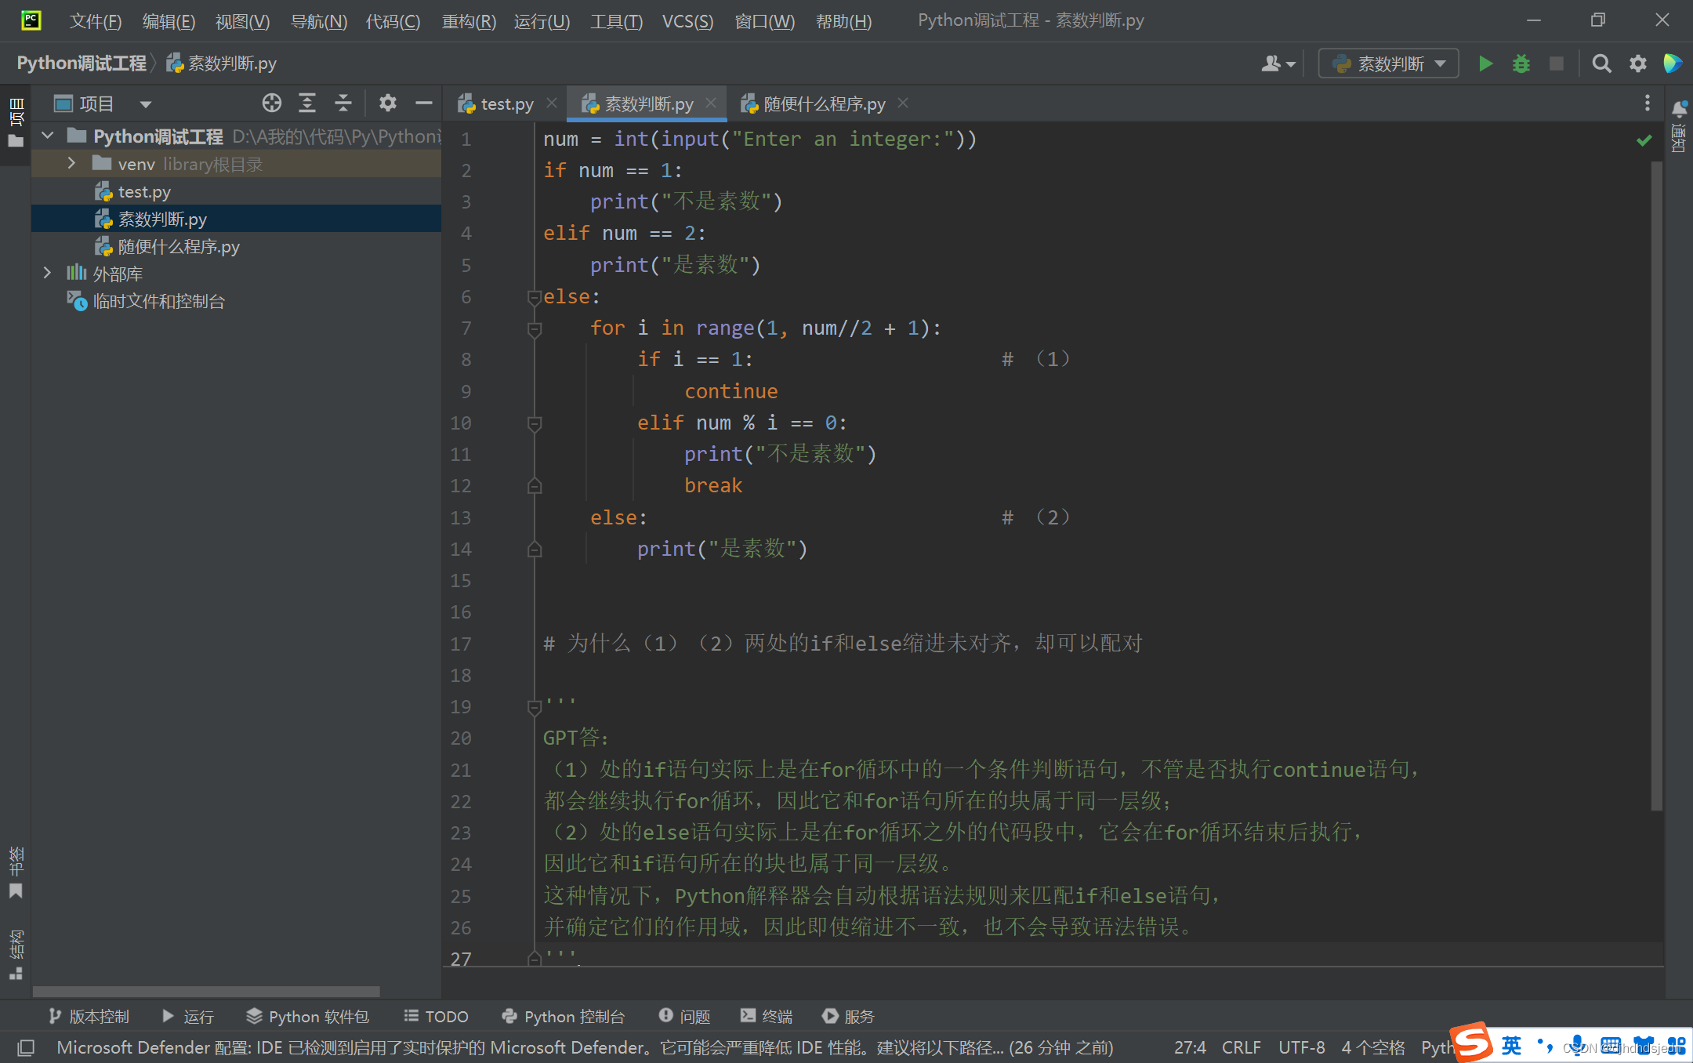Click 4 个空格 indent setting

(x=1373, y=1047)
